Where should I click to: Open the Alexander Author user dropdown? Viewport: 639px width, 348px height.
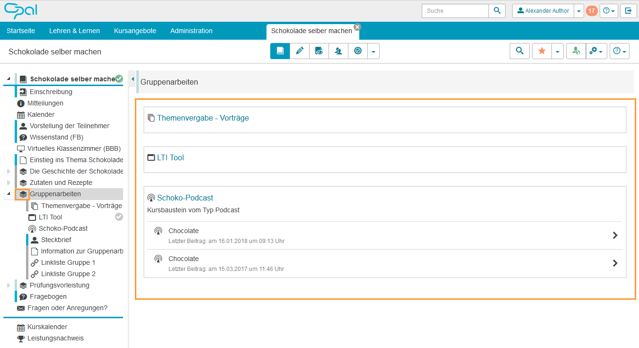tap(579, 11)
